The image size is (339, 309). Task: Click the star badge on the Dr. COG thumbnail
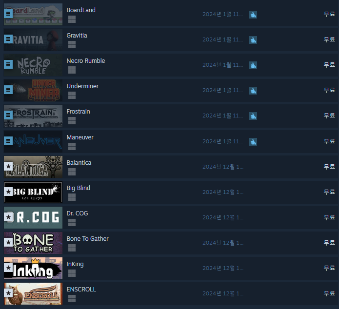click(8, 217)
